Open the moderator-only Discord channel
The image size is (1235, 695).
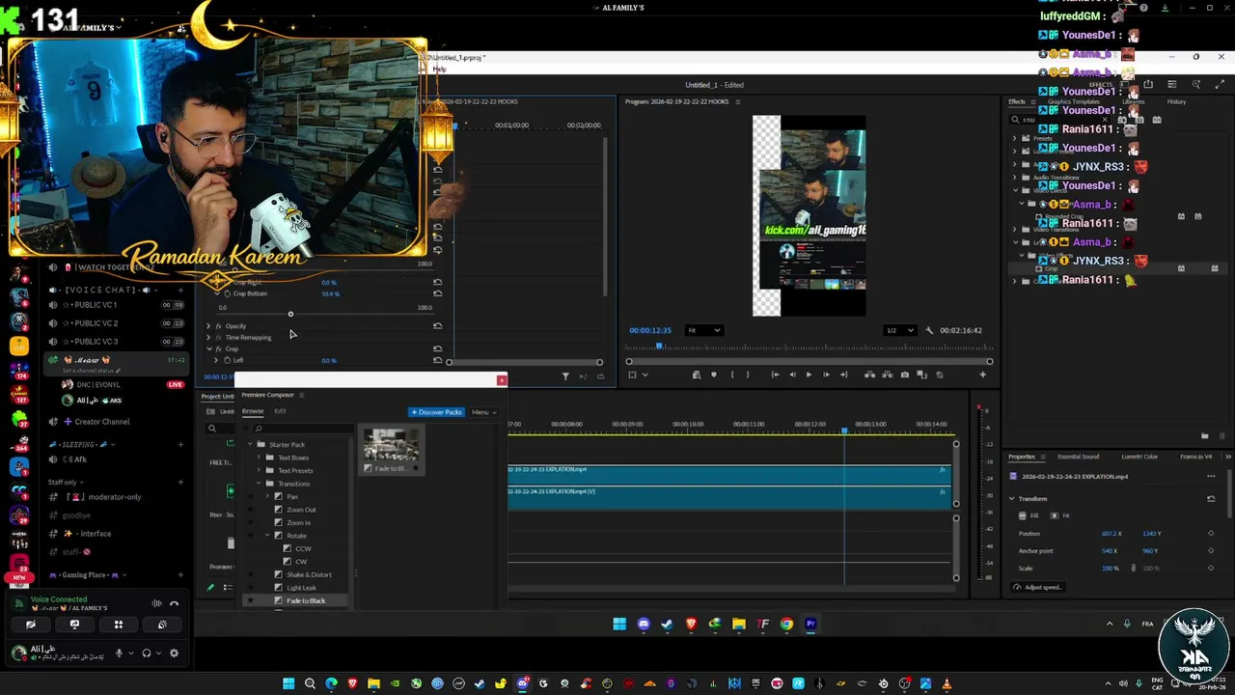tap(116, 497)
